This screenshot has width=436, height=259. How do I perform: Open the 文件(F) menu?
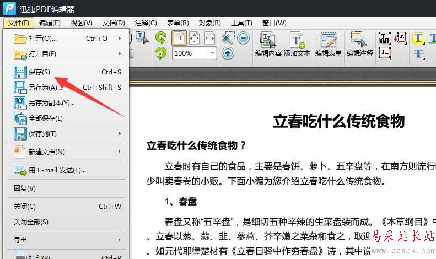pyautogui.click(x=19, y=23)
